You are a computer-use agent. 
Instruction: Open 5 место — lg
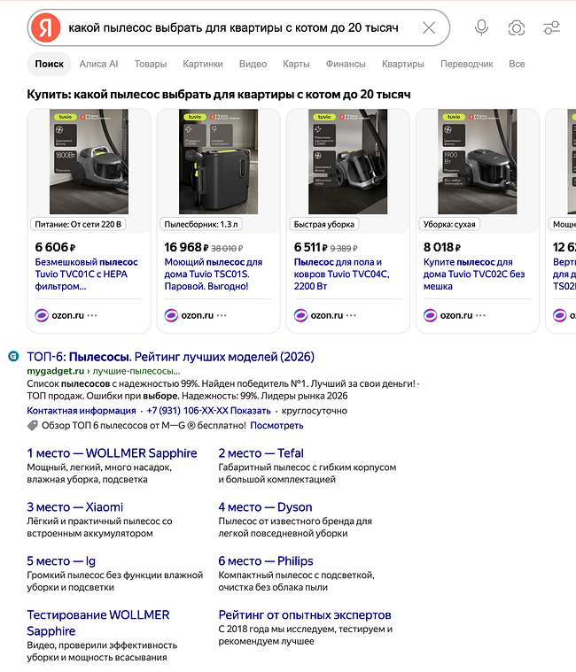pyautogui.click(x=61, y=561)
